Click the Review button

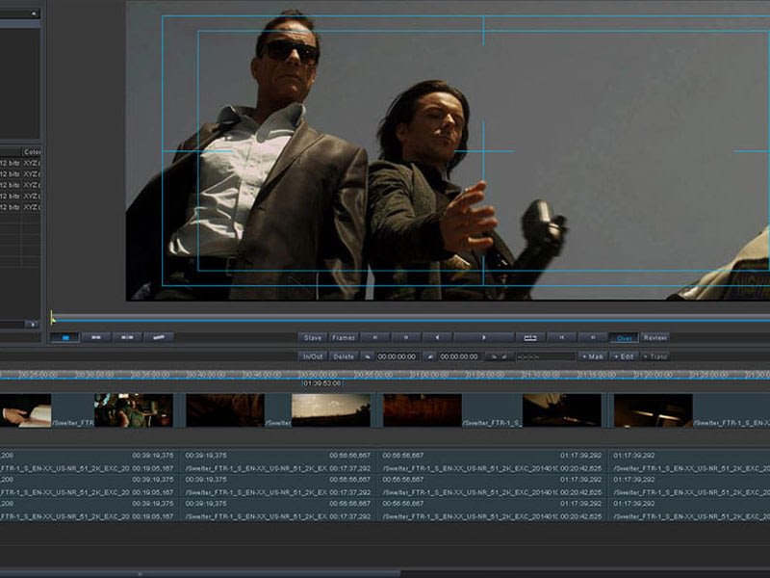[655, 338]
